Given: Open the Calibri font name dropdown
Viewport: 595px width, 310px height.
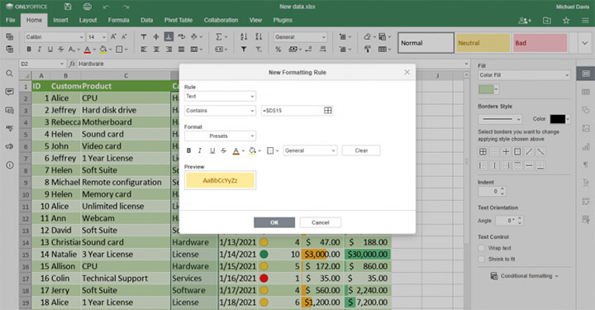Looking at the screenshot, I should coord(55,37).
